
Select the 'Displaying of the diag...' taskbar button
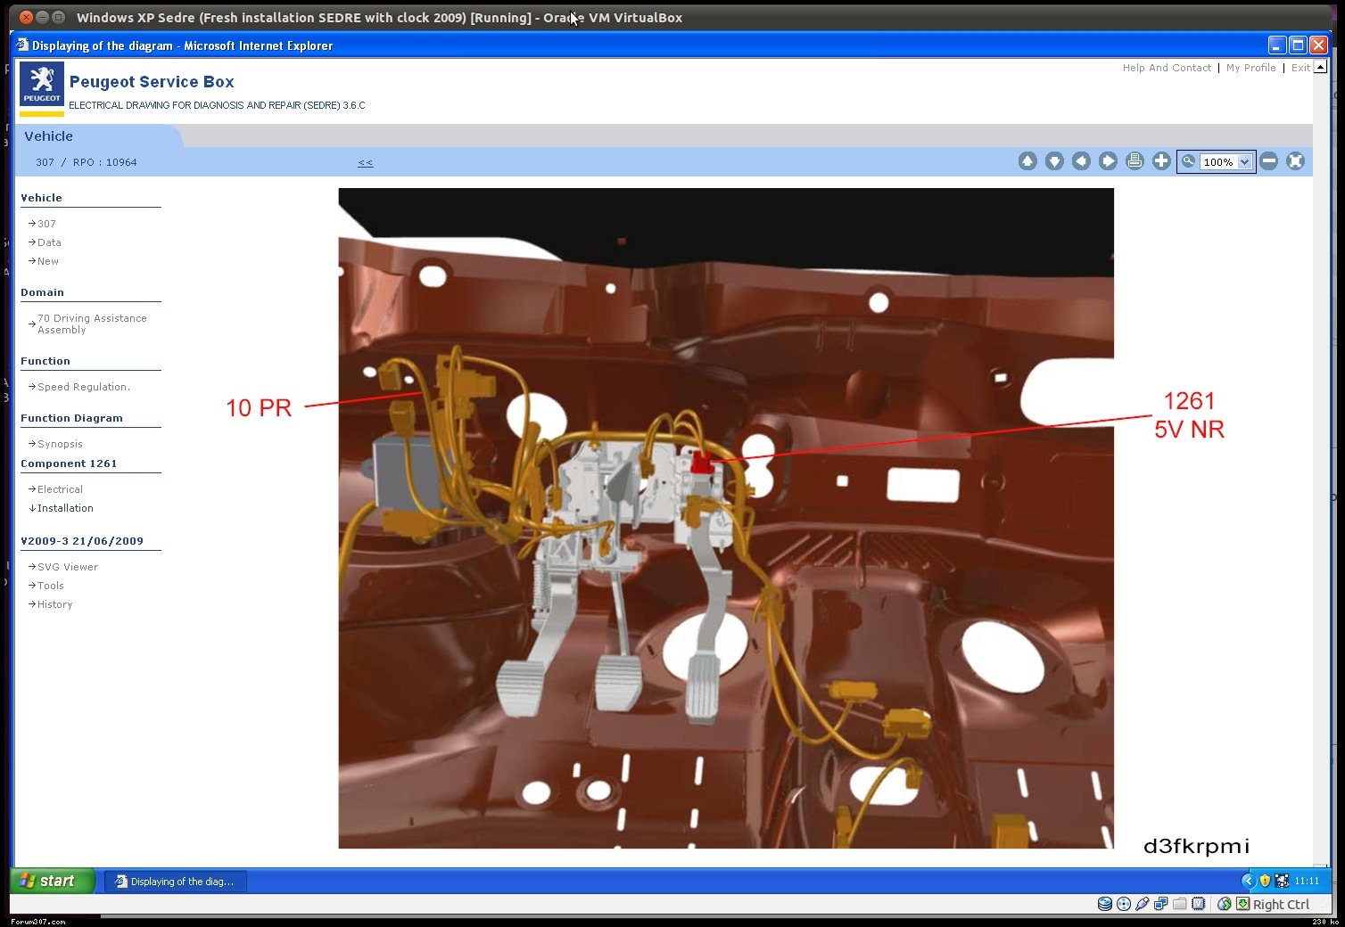[176, 882]
